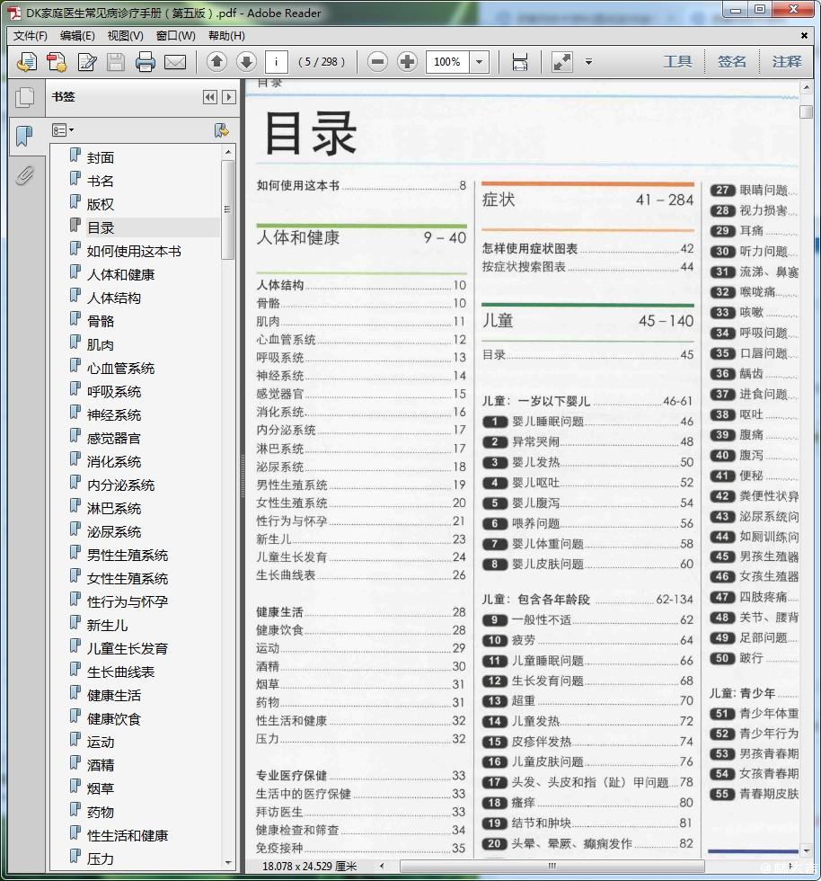Click the Send file by email icon

(x=174, y=62)
